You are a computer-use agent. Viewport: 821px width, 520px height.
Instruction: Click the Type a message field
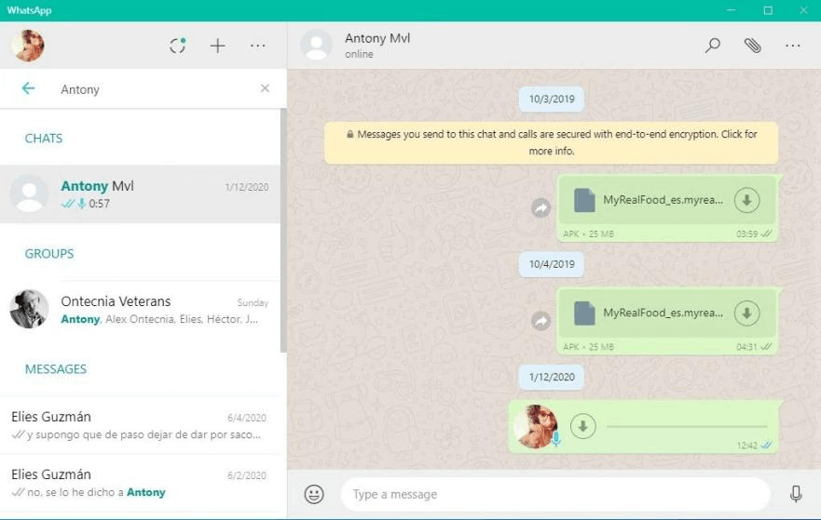point(555,494)
